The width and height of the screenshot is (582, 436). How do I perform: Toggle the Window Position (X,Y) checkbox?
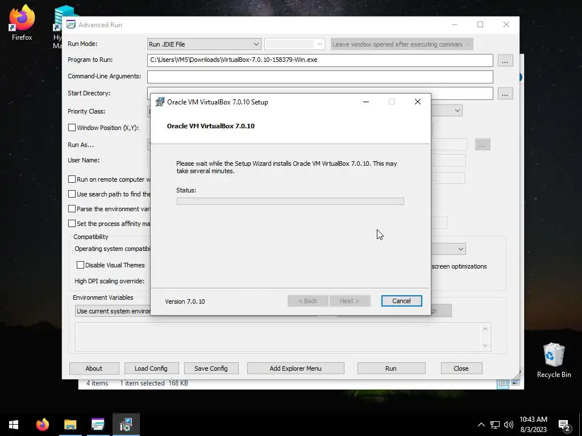72,128
